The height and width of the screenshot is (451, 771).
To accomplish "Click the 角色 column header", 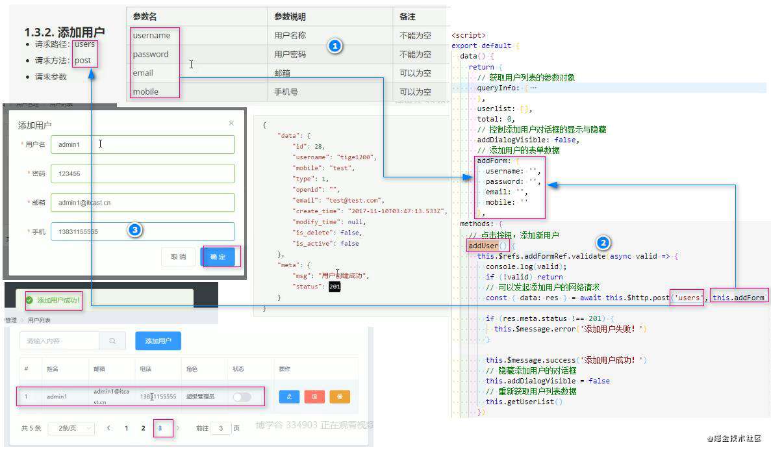I will pyautogui.click(x=192, y=369).
